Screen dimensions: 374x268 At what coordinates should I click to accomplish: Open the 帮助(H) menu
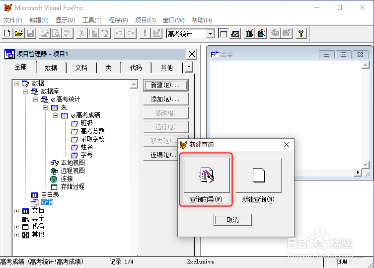click(x=202, y=20)
